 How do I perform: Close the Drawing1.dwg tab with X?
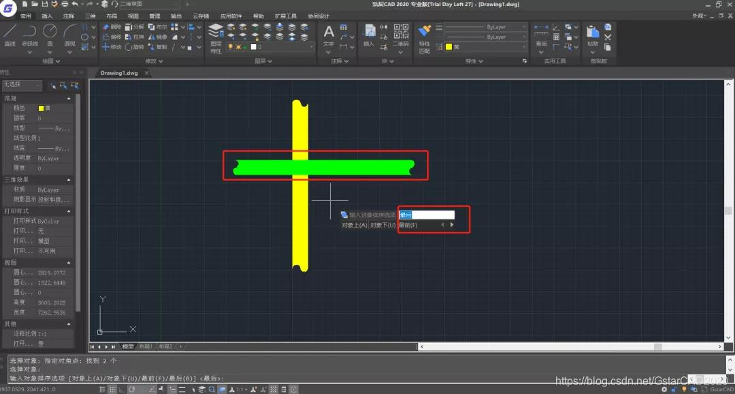[x=147, y=73]
